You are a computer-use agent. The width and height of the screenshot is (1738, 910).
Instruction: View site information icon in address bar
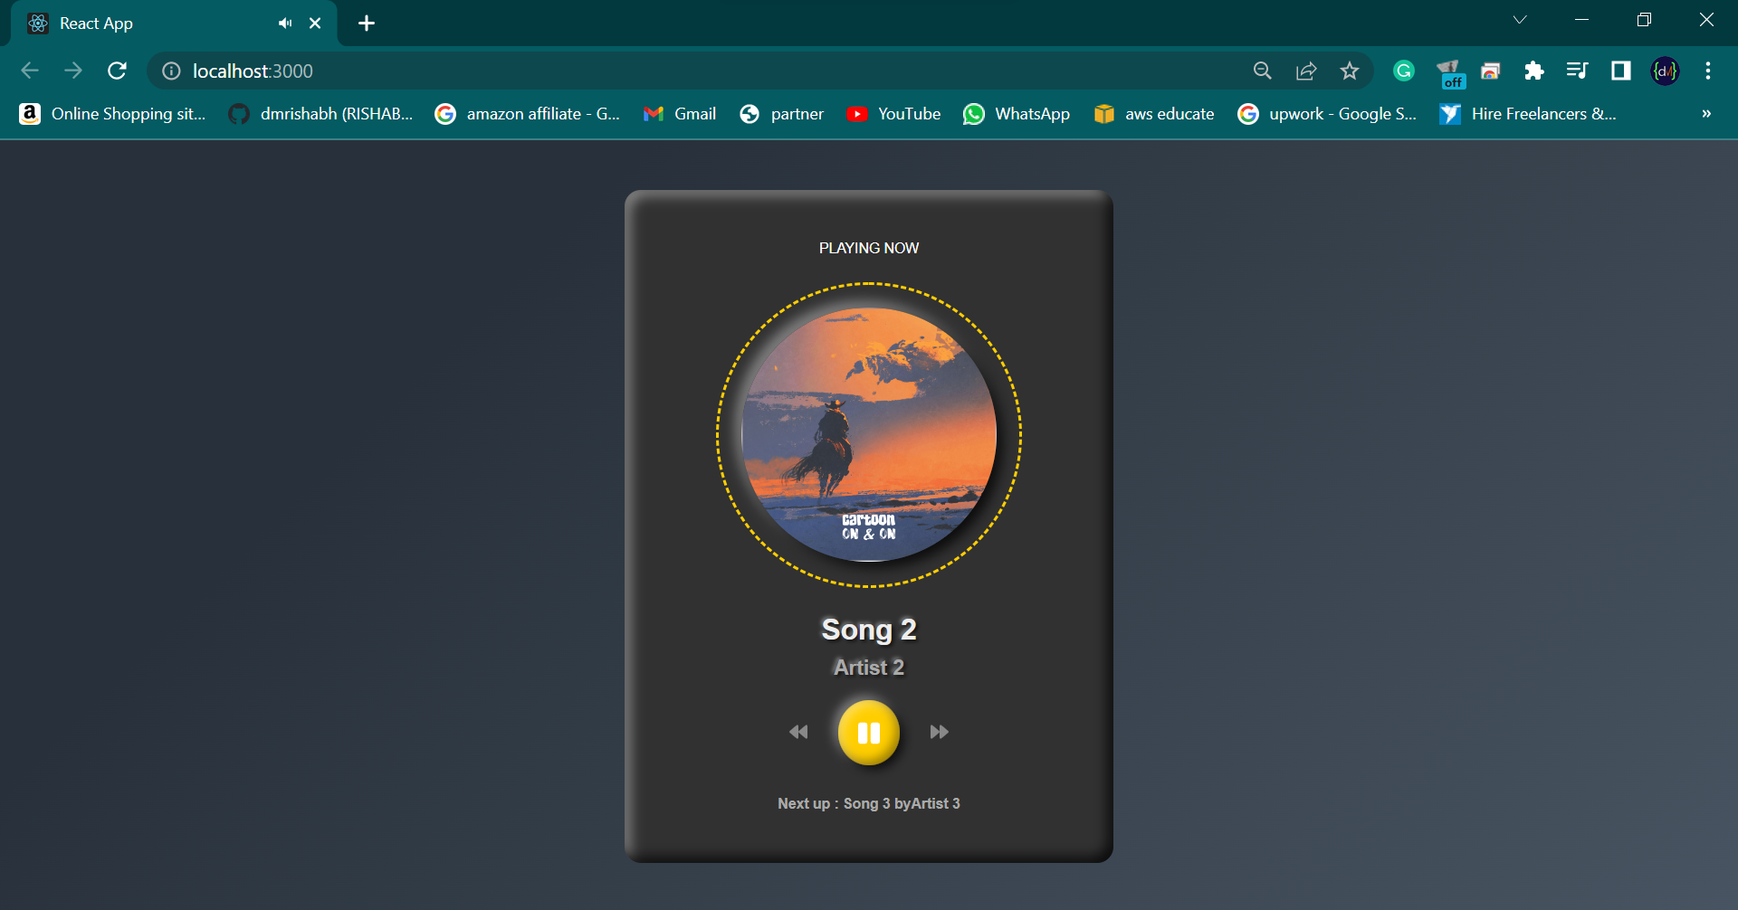(171, 71)
